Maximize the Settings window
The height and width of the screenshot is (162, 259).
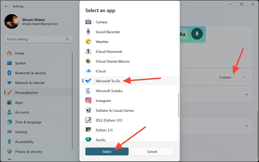coord(242,4)
